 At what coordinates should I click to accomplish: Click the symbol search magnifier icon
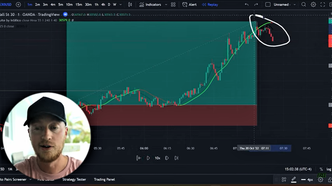303,5
